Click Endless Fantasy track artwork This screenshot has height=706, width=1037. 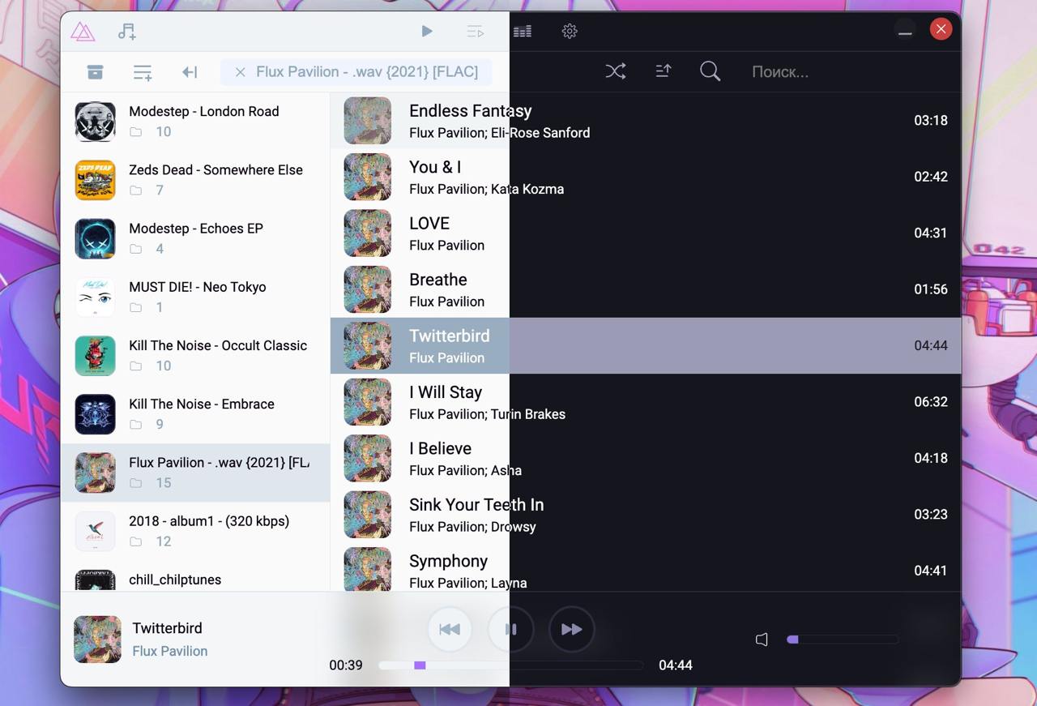click(x=368, y=121)
